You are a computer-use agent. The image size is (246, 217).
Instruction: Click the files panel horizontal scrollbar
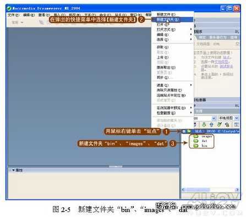point(210,190)
